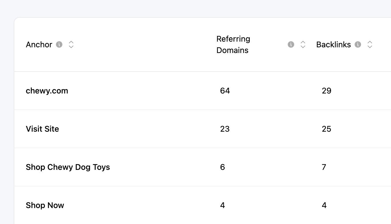This screenshot has height=224, width=391.
Task: Sort by Referring Domains using arrows
Action: (303, 44)
